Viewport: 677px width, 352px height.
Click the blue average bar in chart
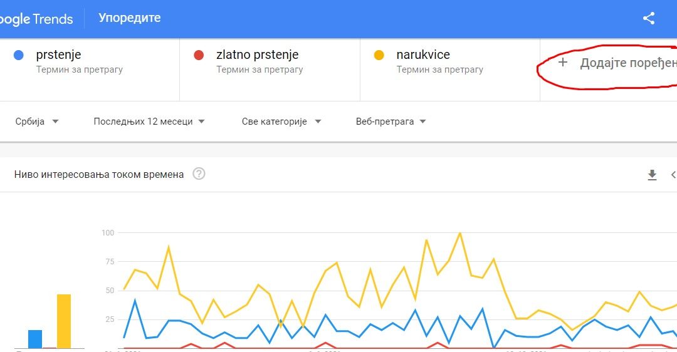point(35,339)
